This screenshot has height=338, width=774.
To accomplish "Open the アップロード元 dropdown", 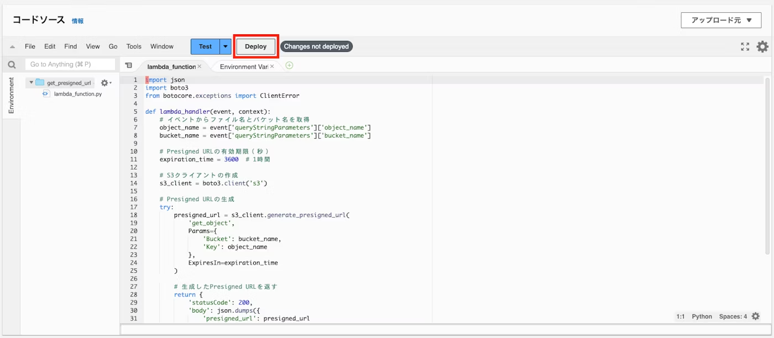I will click(722, 20).
